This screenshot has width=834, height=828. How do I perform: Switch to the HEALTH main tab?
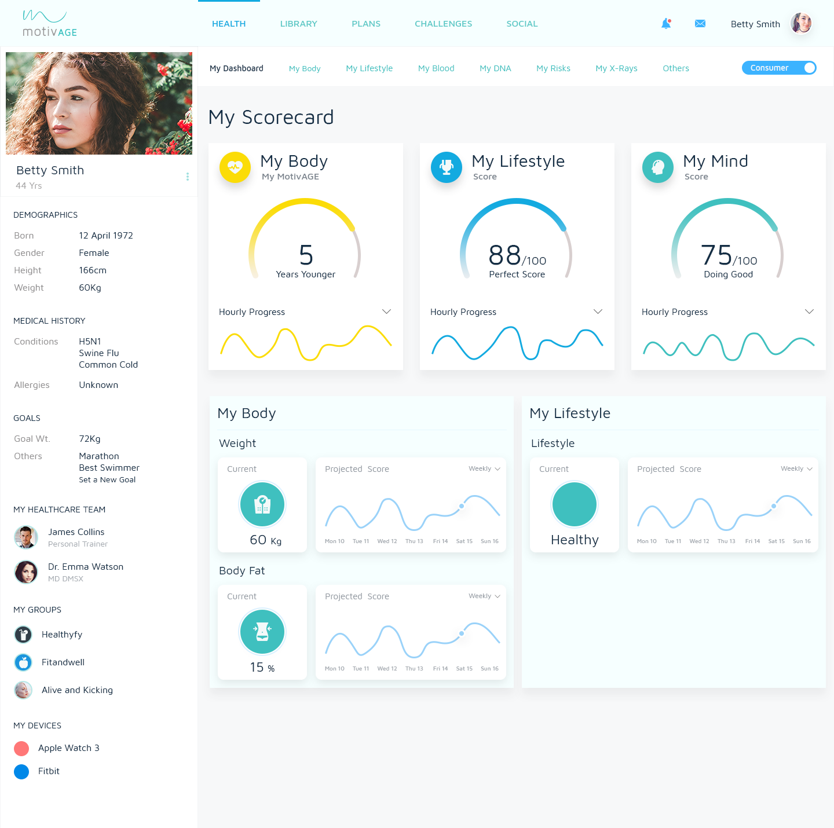(229, 24)
